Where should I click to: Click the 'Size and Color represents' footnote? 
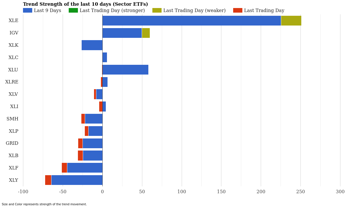44,204
